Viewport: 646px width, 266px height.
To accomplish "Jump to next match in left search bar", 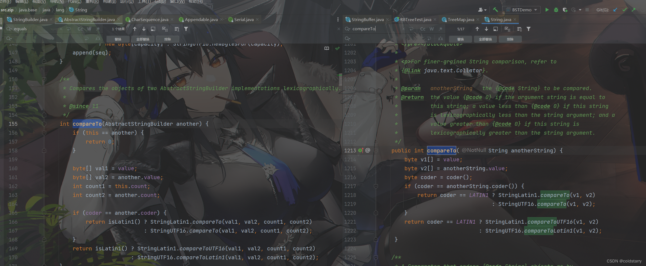I will point(144,29).
